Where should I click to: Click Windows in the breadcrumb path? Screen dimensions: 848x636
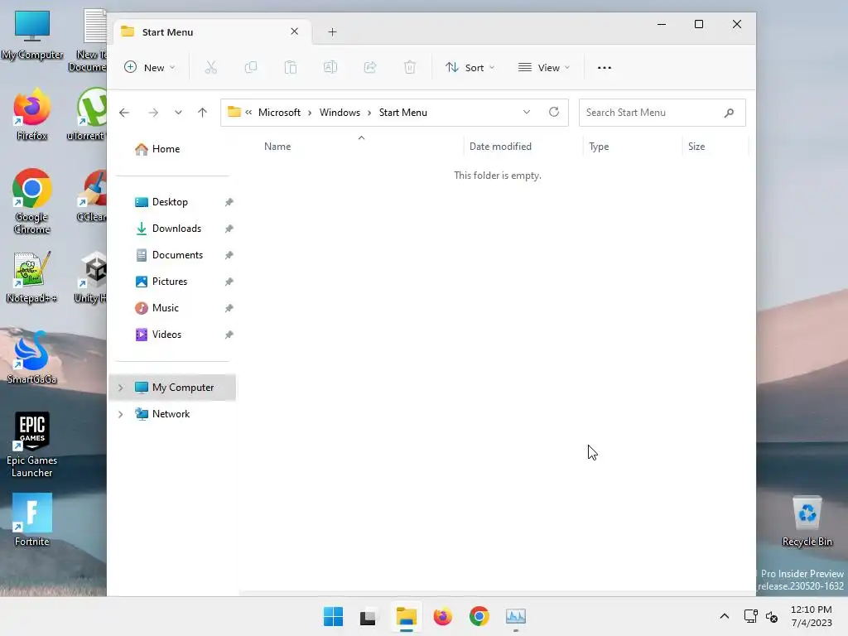pyautogui.click(x=340, y=113)
